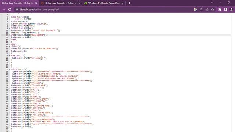The width and height of the screenshot is (235, 132).
Task: Click the "break;" statement
Action: [x=14, y=40]
